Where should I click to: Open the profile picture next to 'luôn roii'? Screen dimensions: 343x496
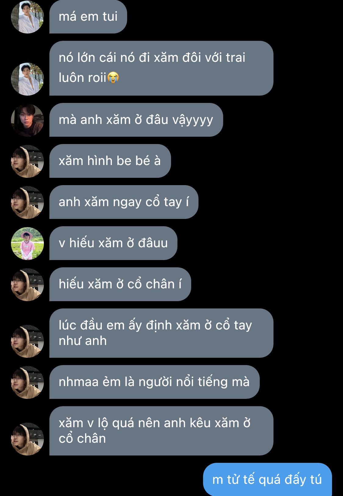(x=27, y=79)
